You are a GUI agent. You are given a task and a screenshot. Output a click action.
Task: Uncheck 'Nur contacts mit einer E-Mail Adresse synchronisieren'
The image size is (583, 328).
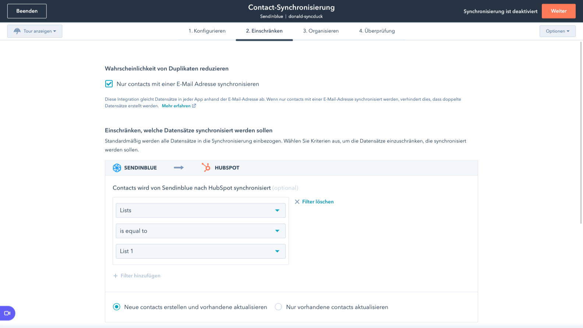click(x=109, y=84)
